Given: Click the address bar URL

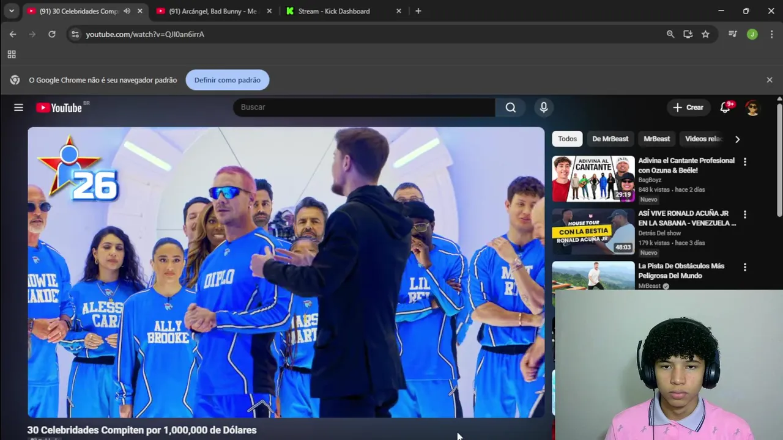Looking at the screenshot, I should 145,34.
